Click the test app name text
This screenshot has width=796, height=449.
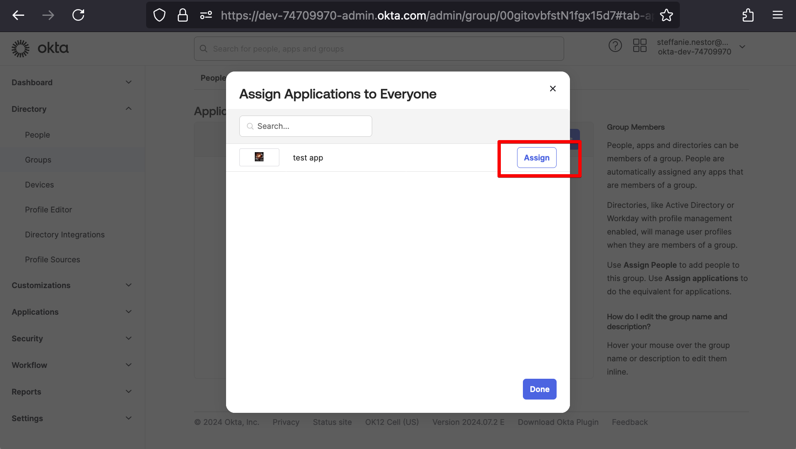308,158
